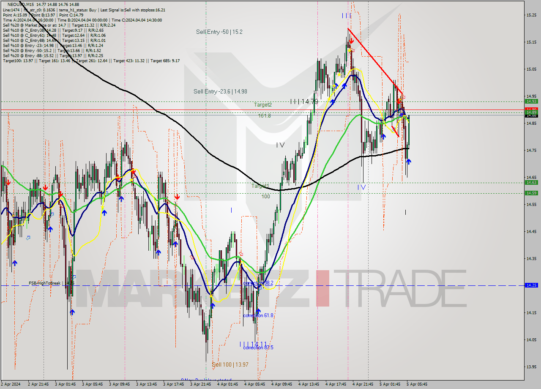Click the 14.55 price axis label
The width and height of the screenshot is (541, 389).
click(532, 204)
